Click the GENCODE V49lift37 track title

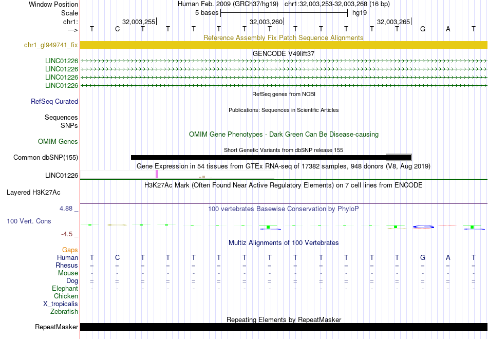pyautogui.click(x=283, y=53)
